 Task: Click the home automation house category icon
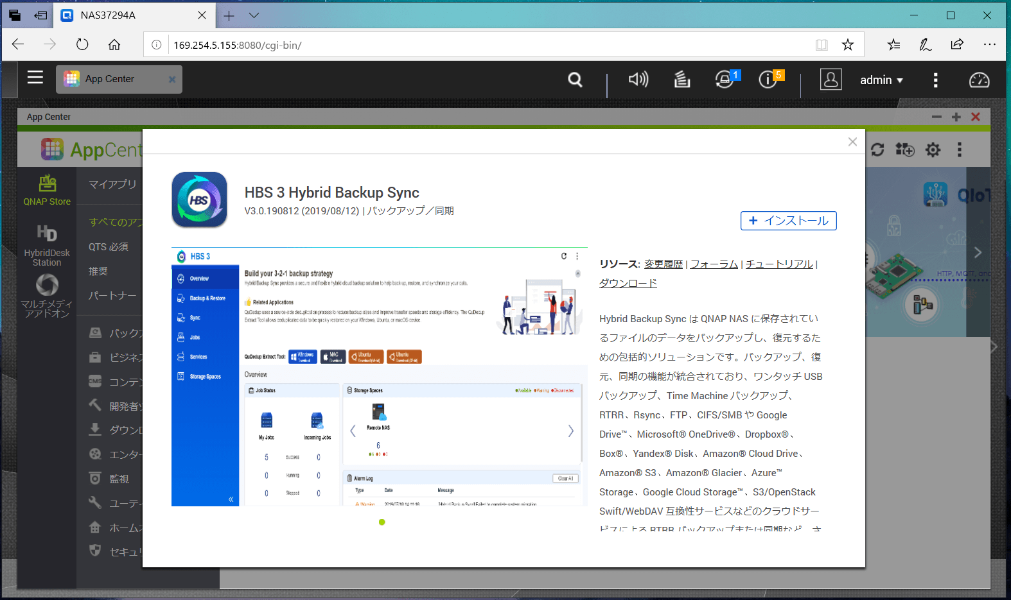coord(95,527)
